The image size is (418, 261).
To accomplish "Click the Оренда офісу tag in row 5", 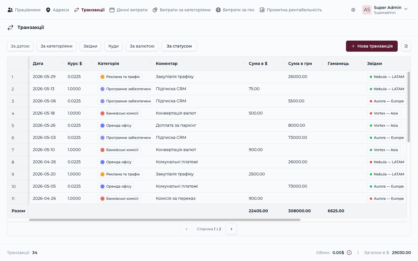I will 116,126.
